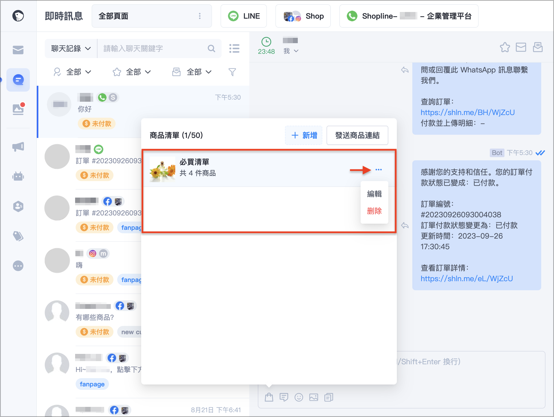The image size is (554, 417).
Task: Switch to the Shop channel tab
Action: click(303, 16)
